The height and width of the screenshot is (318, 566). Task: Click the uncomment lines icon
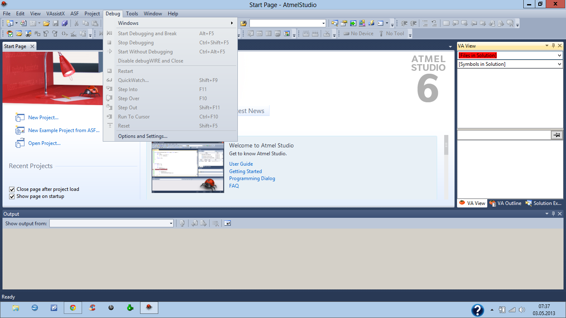pyautogui.click(x=434, y=23)
